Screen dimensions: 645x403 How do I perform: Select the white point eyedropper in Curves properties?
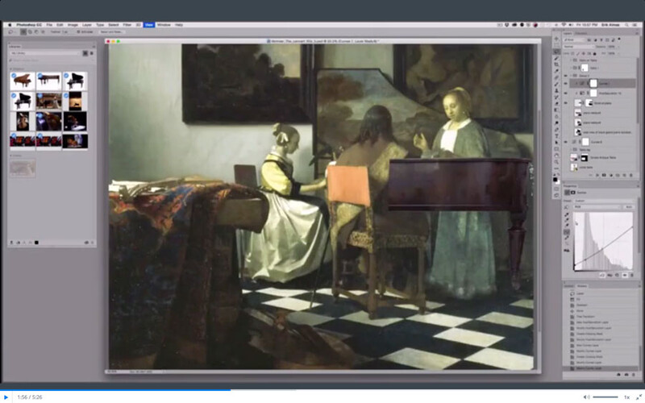point(567,225)
